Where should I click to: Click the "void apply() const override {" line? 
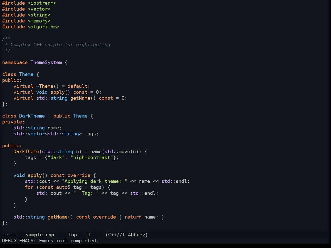(55, 175)
